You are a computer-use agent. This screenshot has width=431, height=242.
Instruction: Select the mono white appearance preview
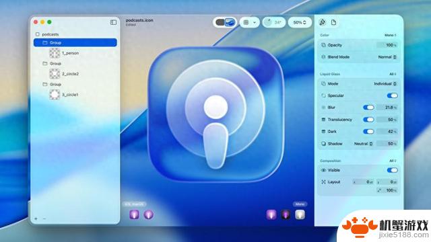coord(300,214)
